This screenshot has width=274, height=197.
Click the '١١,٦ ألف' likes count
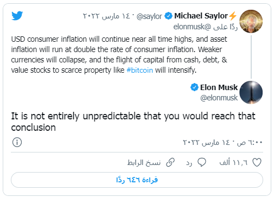pyautogui.click(x=233, y=162)
